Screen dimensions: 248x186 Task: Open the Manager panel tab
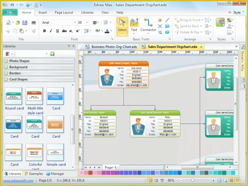pos(55,174)
